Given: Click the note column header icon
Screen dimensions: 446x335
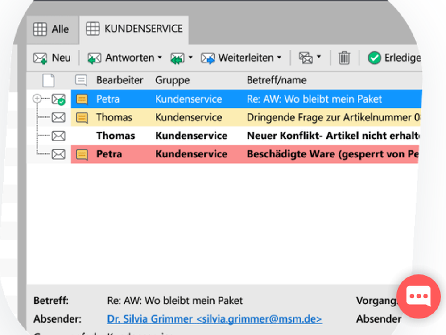Looking at the screenshot, I should (x=81, y=80).
